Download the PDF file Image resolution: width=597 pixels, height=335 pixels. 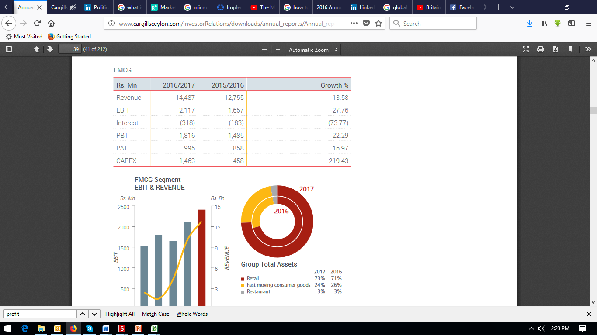point(555,49)
